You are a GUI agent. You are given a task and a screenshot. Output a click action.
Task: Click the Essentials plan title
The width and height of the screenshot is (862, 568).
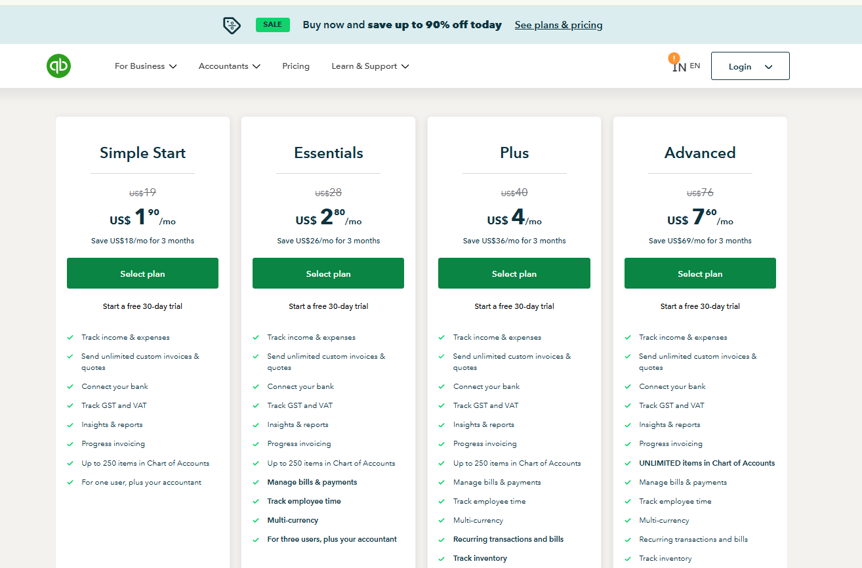pyautogui.click(x=328, y=153)
